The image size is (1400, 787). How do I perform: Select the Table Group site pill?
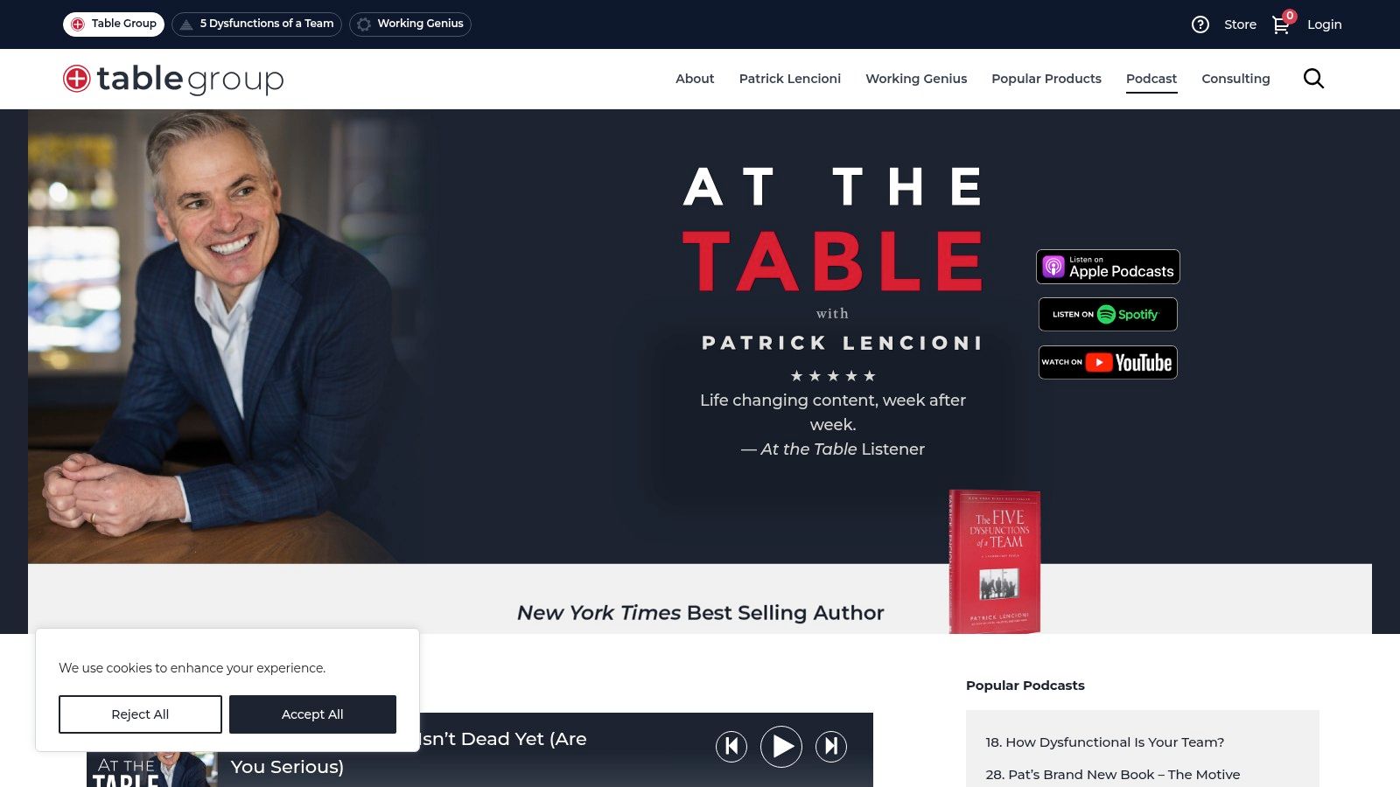coord(114,24)
